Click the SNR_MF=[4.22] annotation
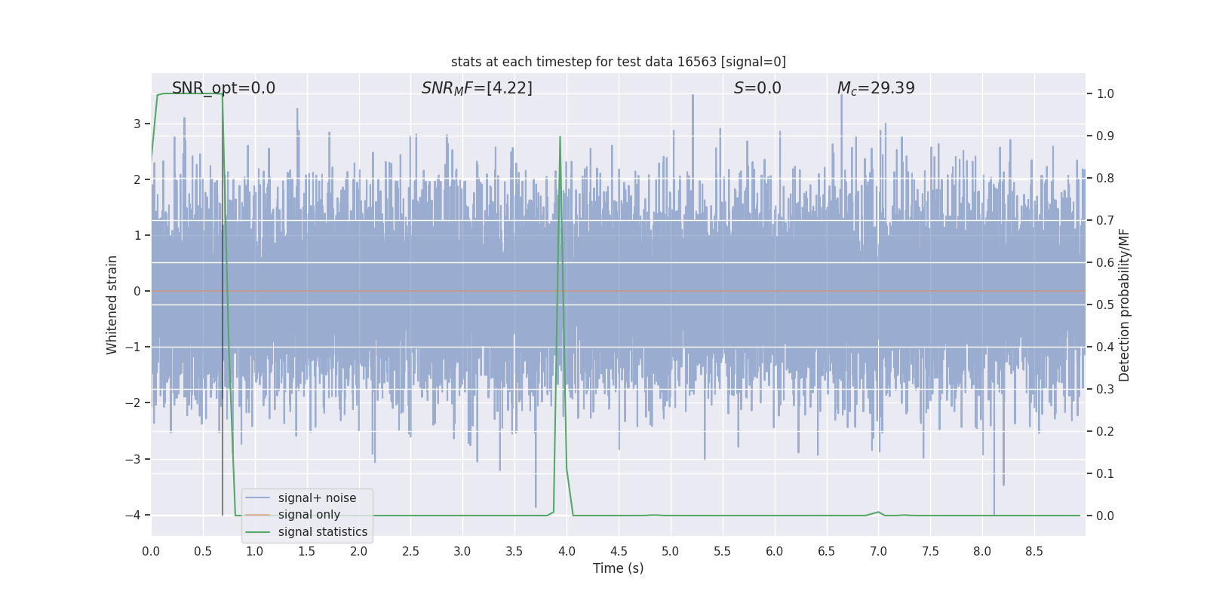 477,88
